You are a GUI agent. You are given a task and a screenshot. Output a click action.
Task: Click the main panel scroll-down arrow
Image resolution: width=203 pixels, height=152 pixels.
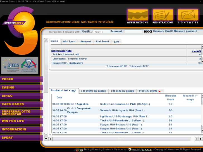pos(46,139)
